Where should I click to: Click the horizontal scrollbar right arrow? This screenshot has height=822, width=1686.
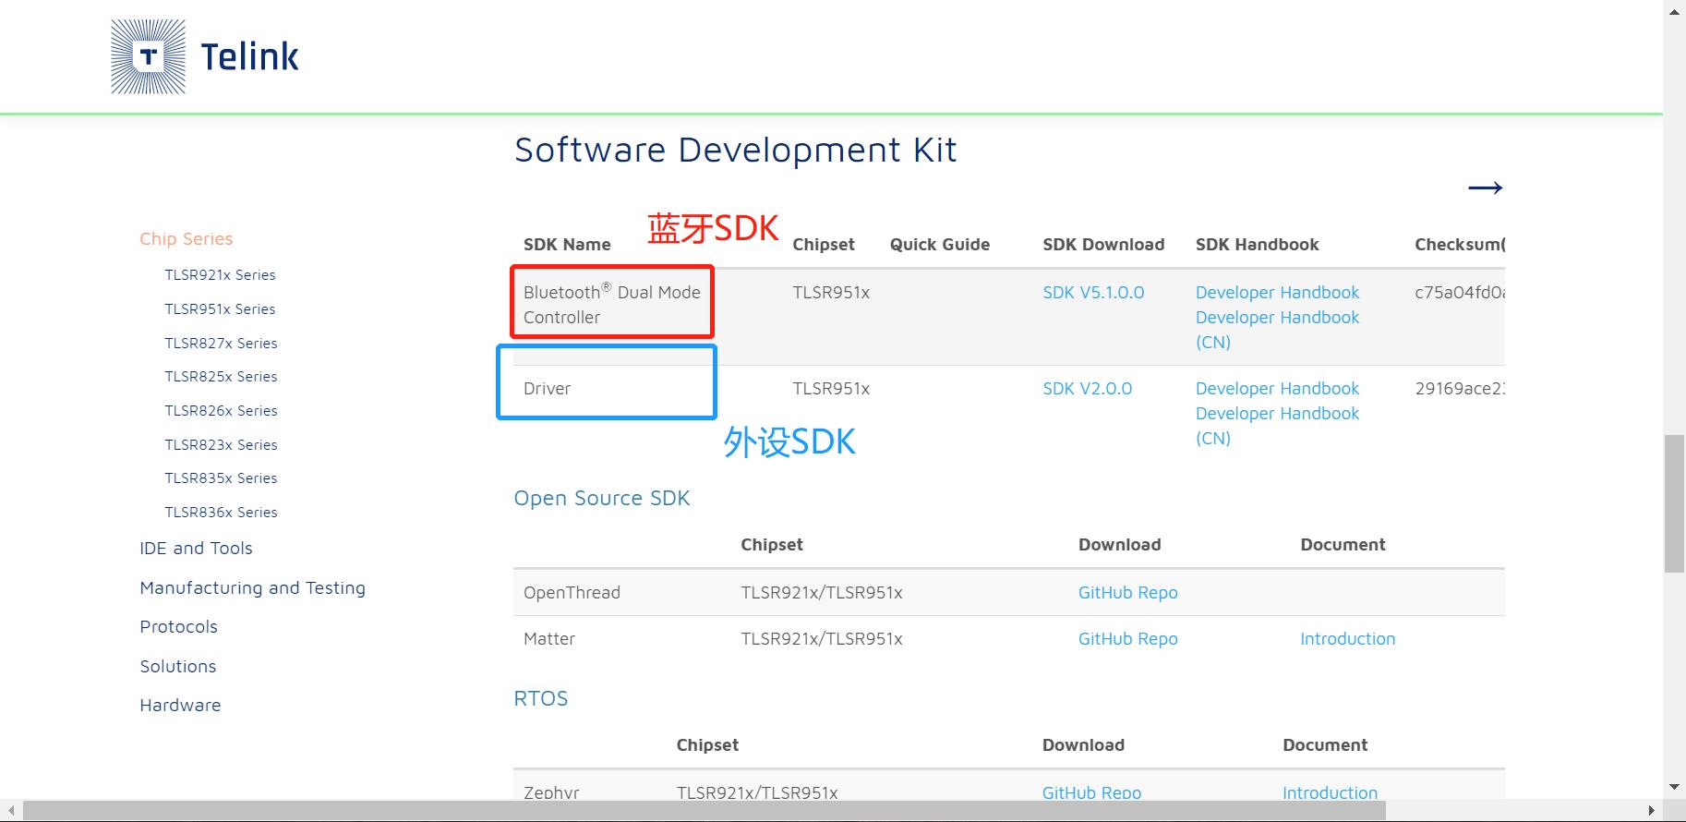[1651, 811]
